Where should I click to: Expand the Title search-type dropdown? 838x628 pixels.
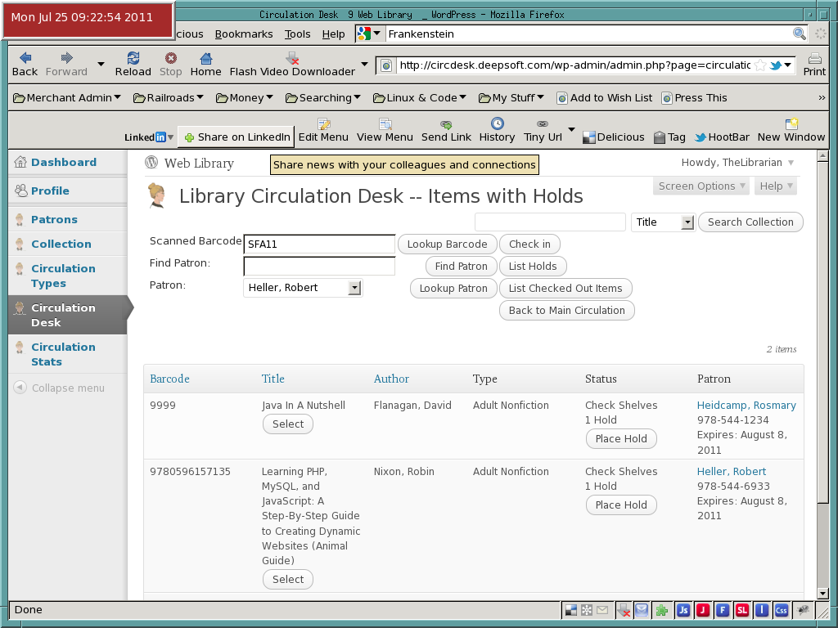click(663, 222)
